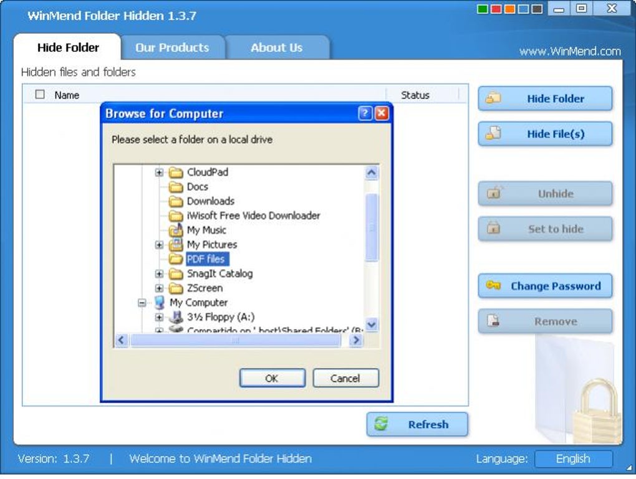Viewport: 636px width, 479px height.
Task: Switch to the Hide Folder tab
Action: click(68, 47)
